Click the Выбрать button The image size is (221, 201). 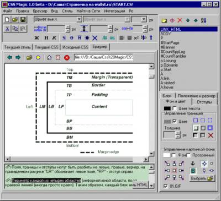coord(202,178)
